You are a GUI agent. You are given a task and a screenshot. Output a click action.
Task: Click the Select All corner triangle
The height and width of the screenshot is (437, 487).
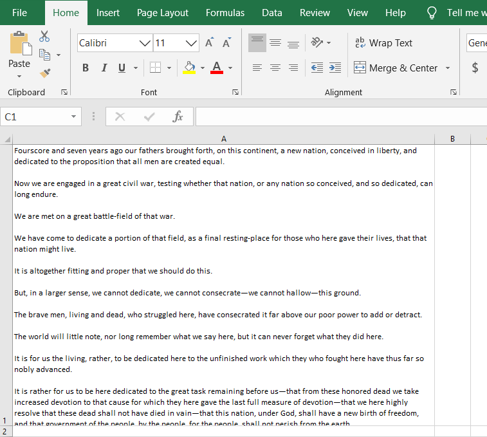(x=8, y=139)
